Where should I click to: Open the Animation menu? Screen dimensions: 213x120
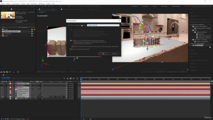pos(34,4)
